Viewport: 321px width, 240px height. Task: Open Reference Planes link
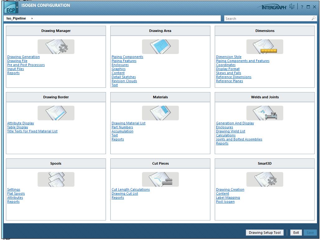(x=230, y=81)
